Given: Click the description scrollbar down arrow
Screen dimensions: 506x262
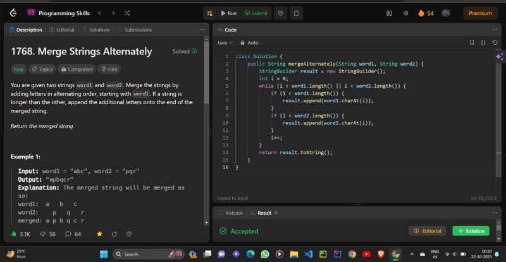Looking at the screenshot, I should 207,223.
